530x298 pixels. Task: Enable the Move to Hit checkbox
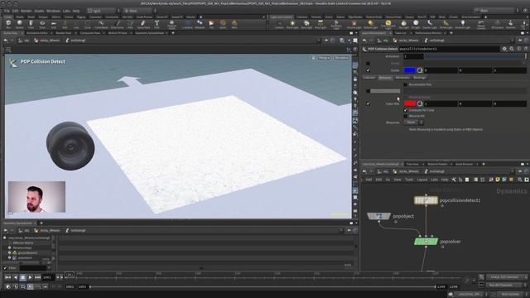(x=405, y=116)
